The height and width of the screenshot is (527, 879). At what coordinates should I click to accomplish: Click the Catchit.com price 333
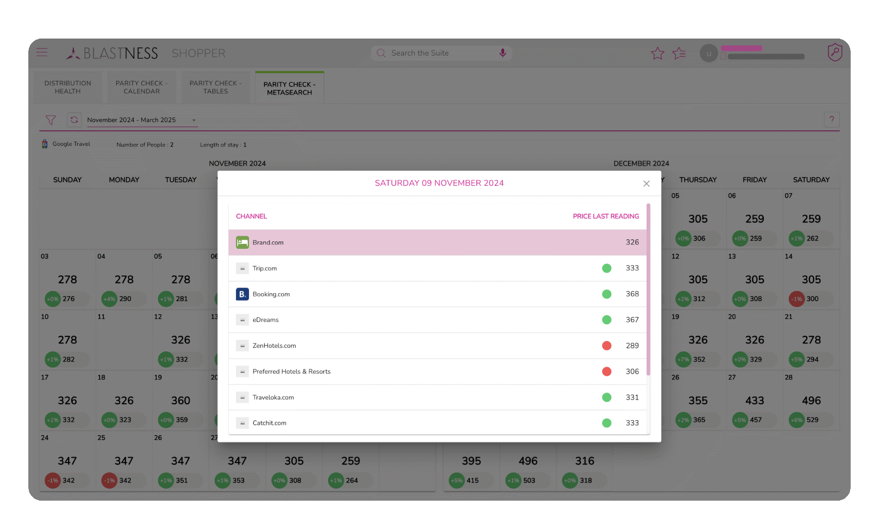coord(632,423)
